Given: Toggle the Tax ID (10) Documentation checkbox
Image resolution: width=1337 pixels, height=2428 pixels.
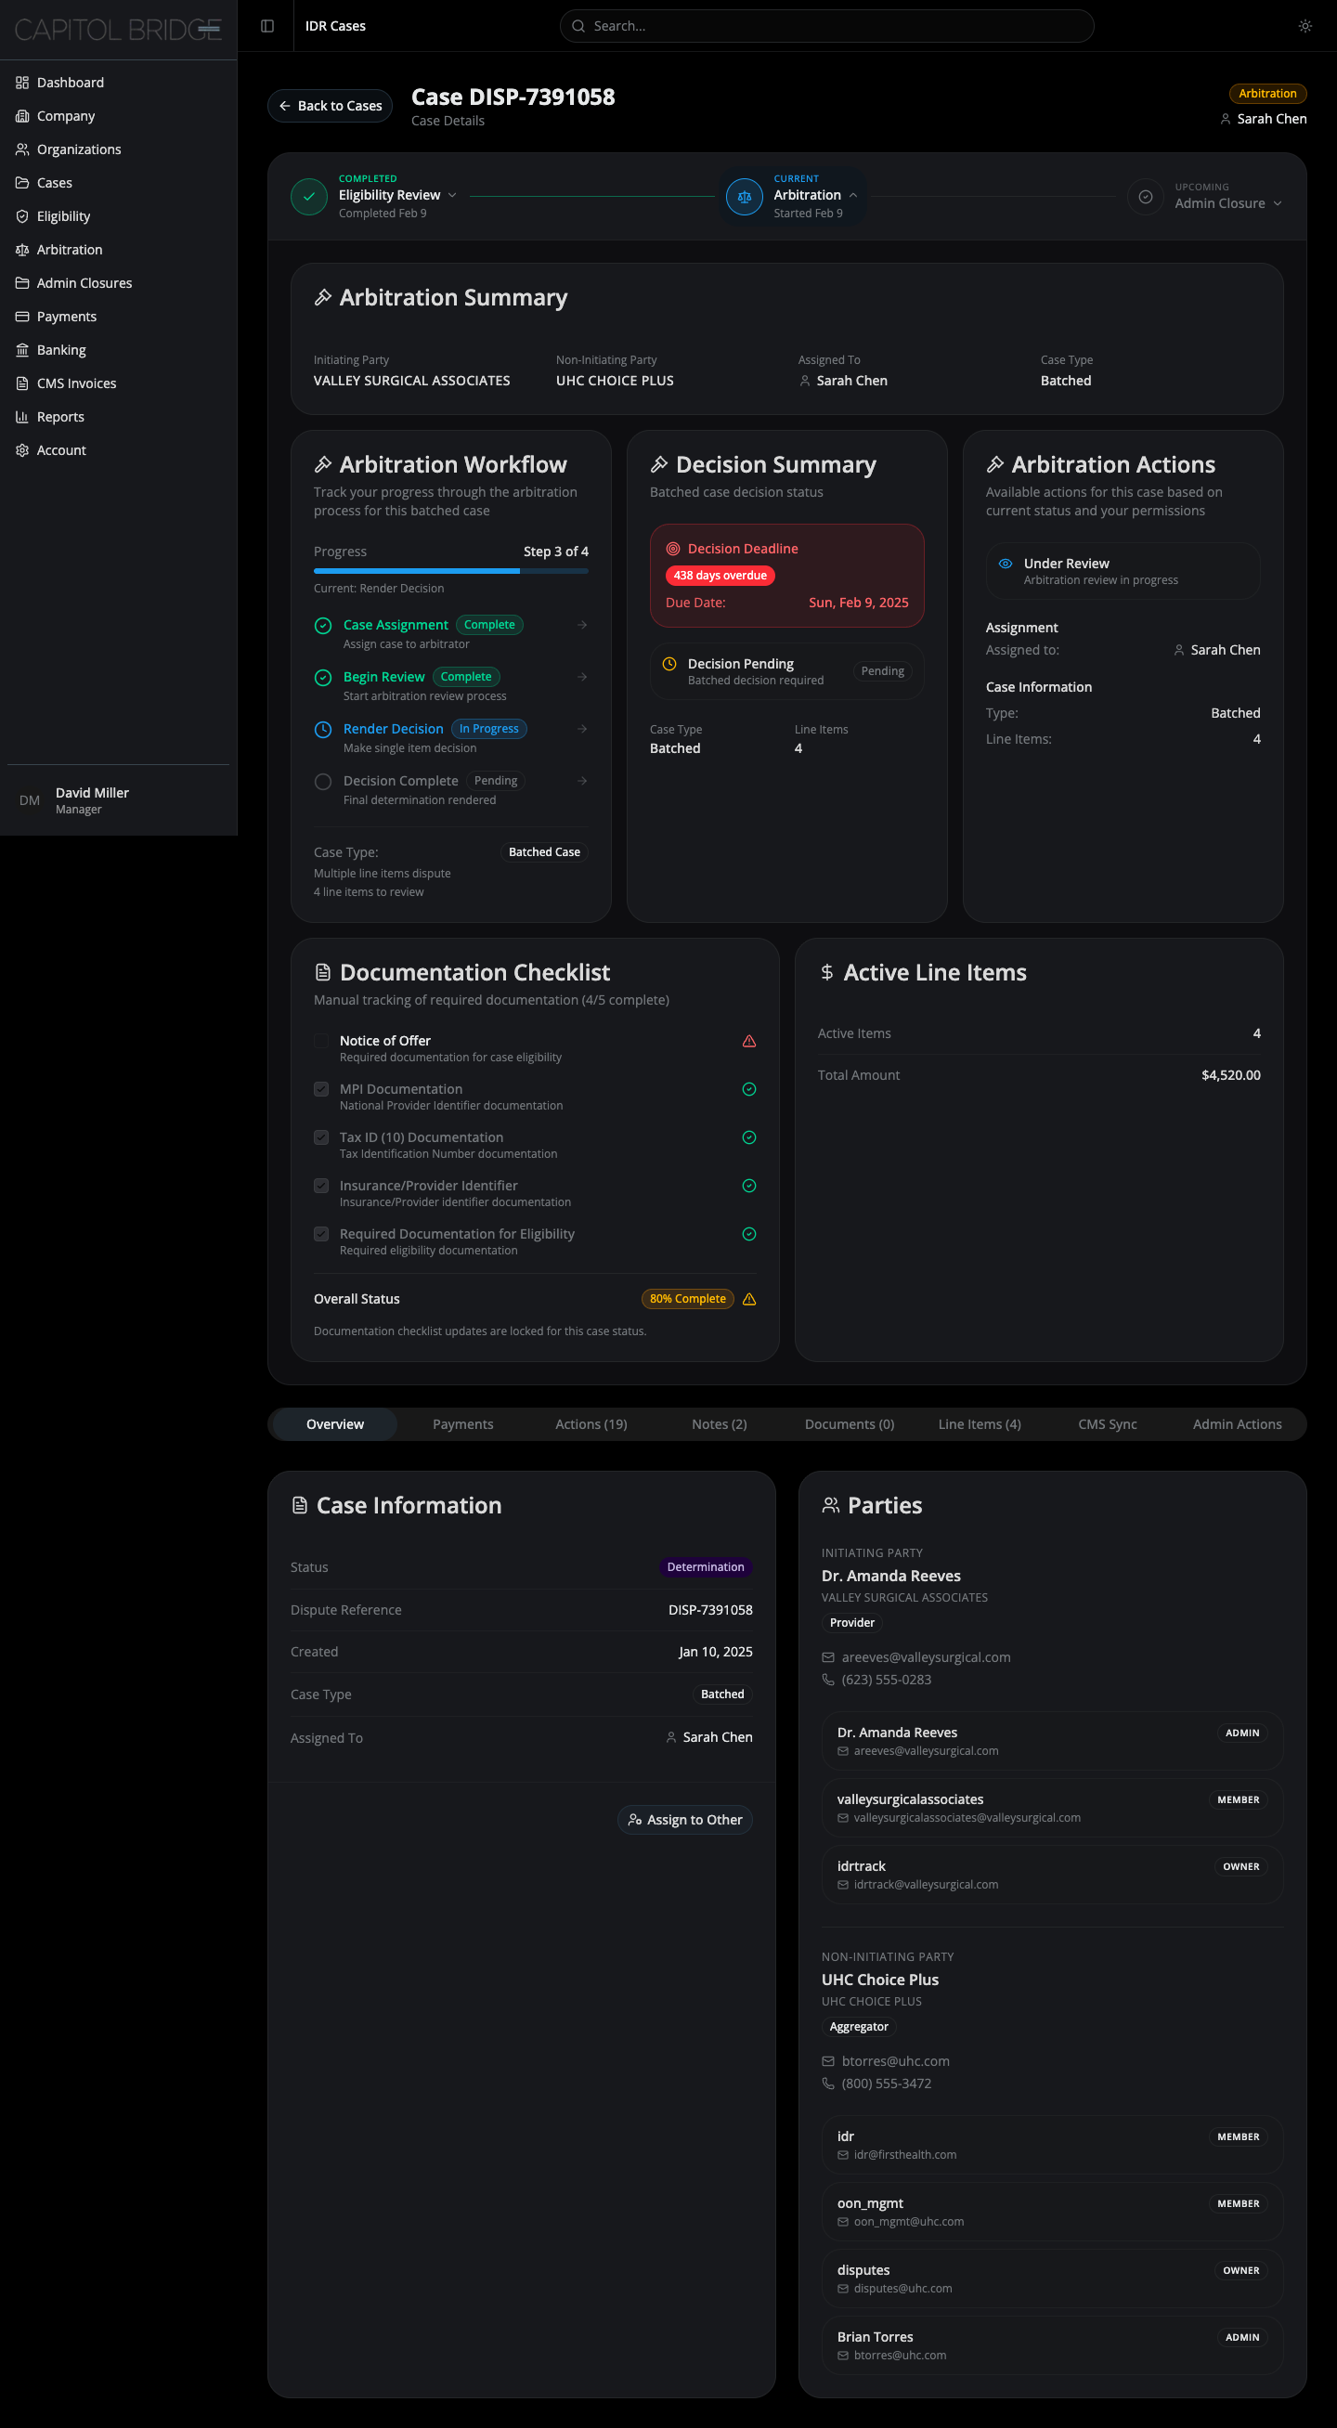Looking at the screenshot, I should (321, 1137).
